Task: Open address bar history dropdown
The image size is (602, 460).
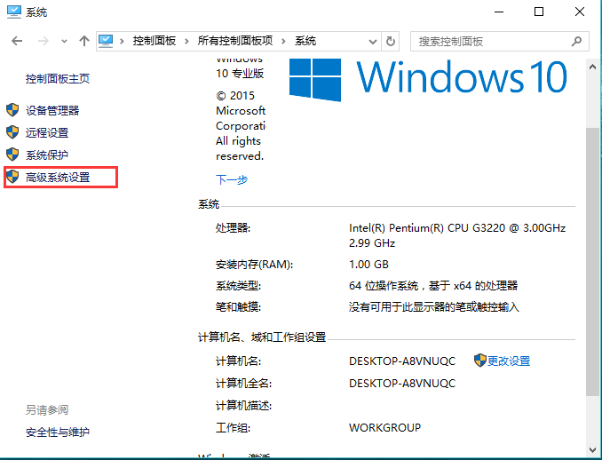Action: click(372, 42)
